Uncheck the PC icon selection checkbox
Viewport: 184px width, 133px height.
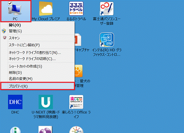click(10, 3)
